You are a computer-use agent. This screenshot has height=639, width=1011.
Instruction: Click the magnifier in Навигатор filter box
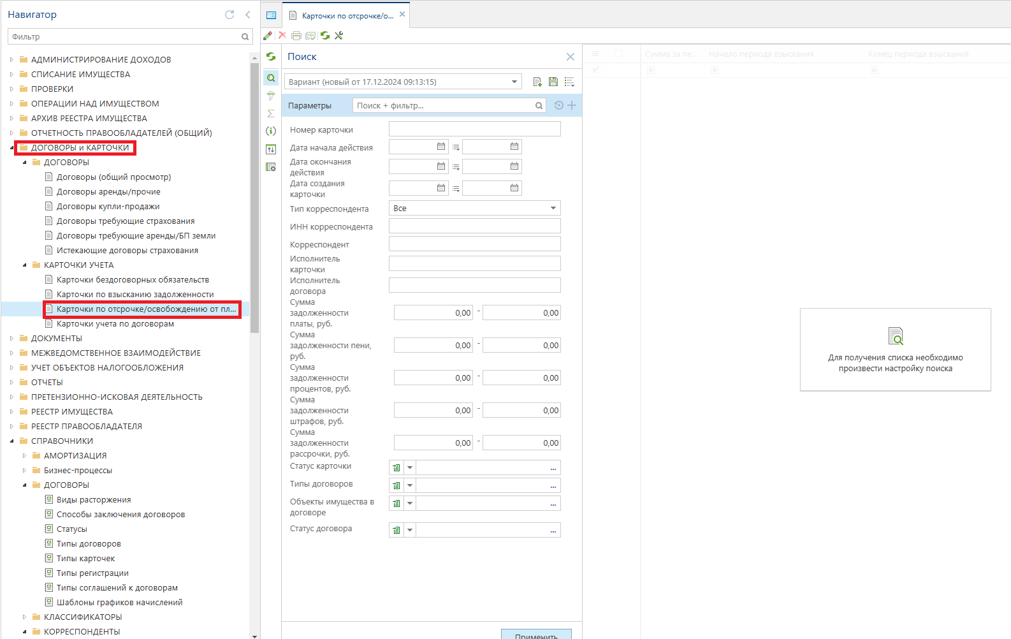245,37
